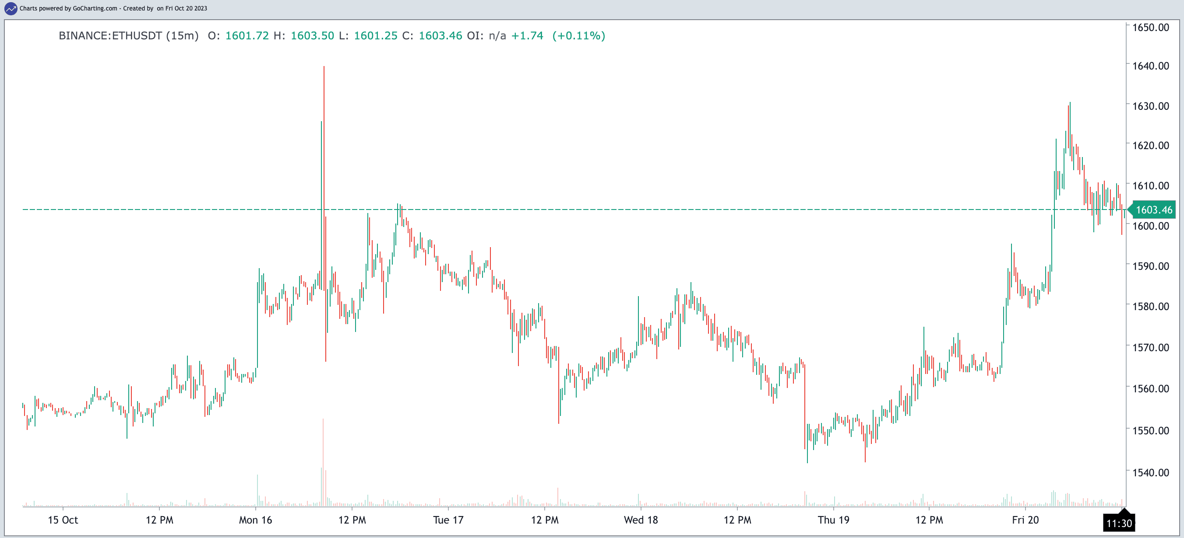The height and width of the screenshot is (538, 1184).
Task: Click the 1600.00 price axis label
Action: (x=1150, y=226)
